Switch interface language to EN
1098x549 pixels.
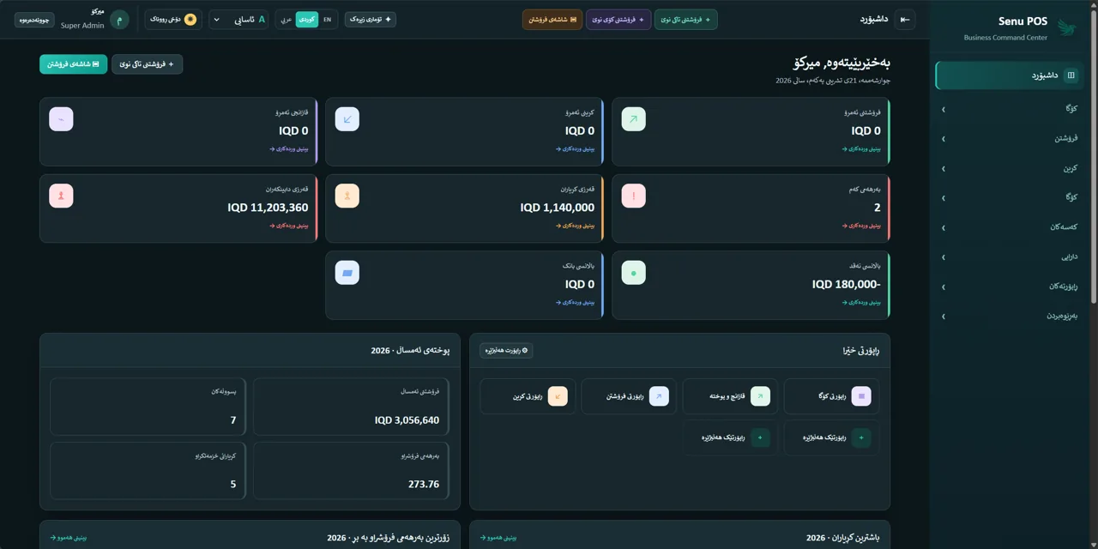click(327, 19)
